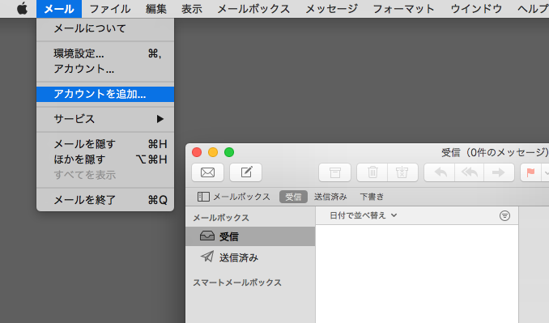Choose メールを隠す menu item

[105, 144]
